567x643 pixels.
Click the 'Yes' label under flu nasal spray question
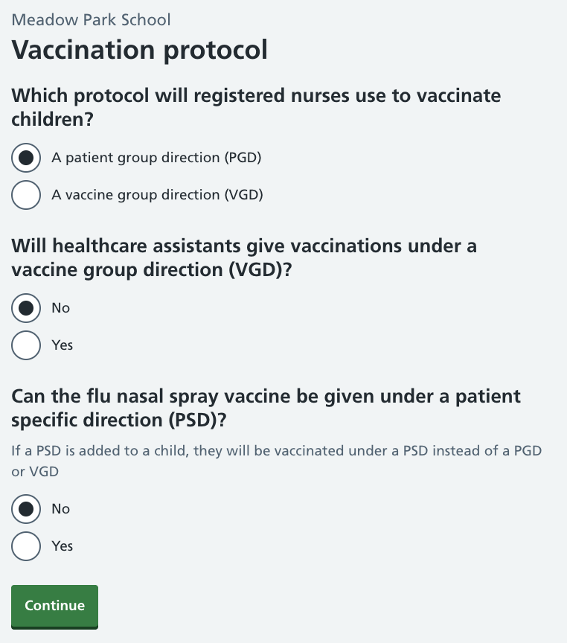[x=63, y=546]
